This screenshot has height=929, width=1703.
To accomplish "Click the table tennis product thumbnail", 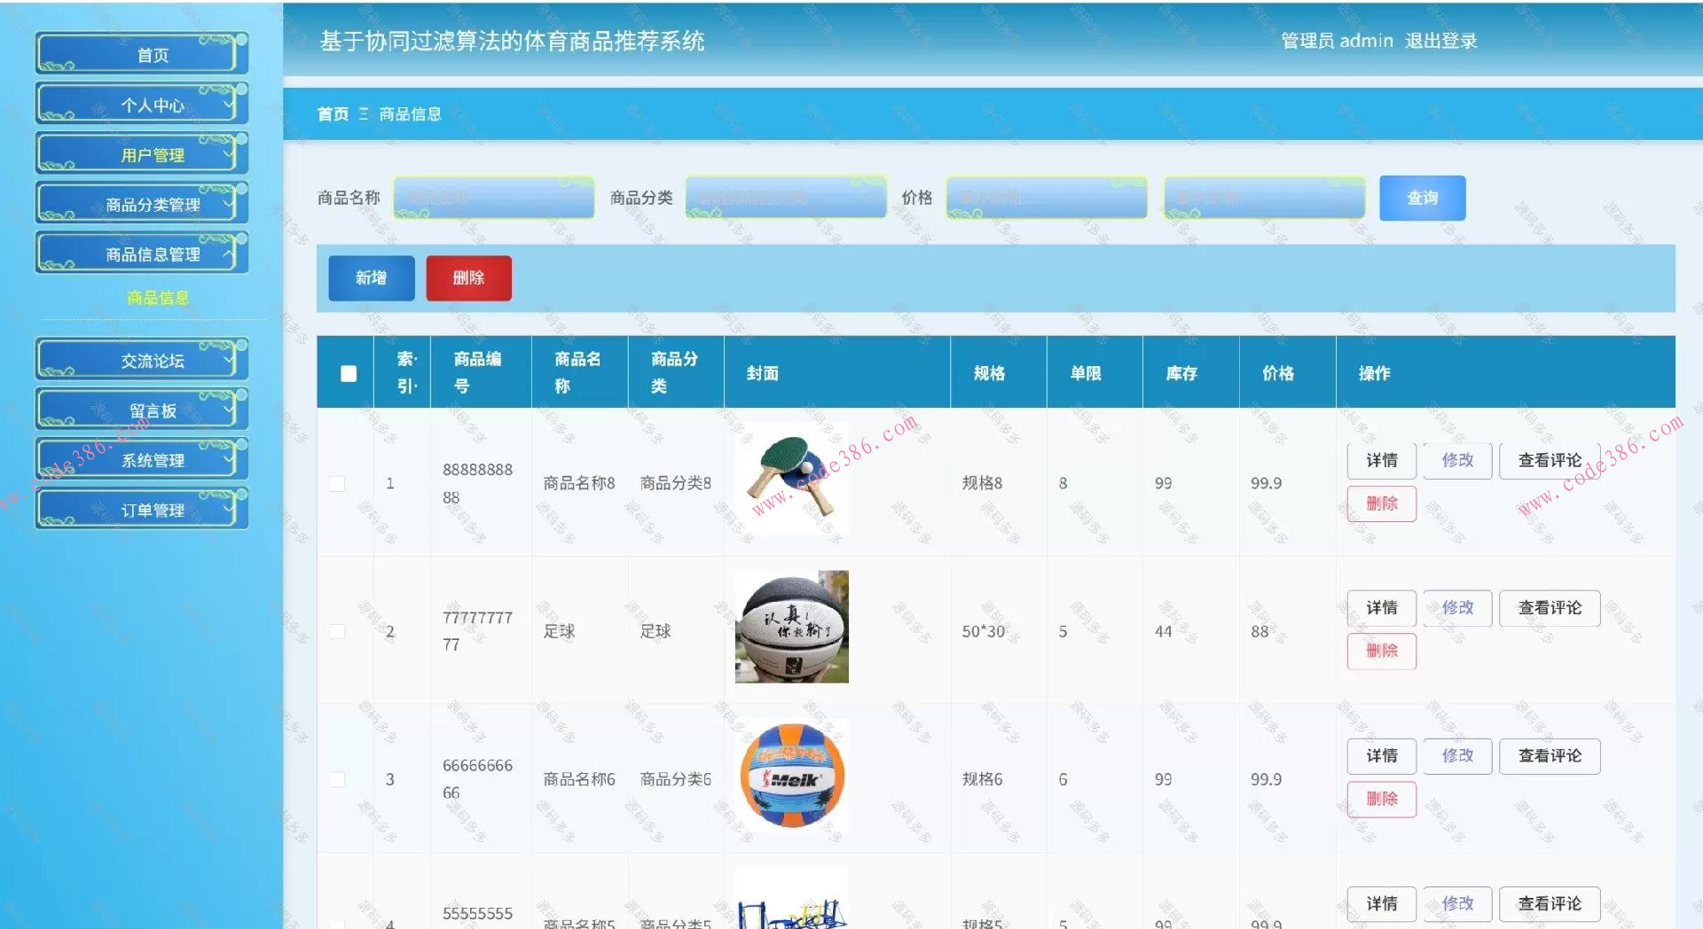I will click(x=790, y=479).
